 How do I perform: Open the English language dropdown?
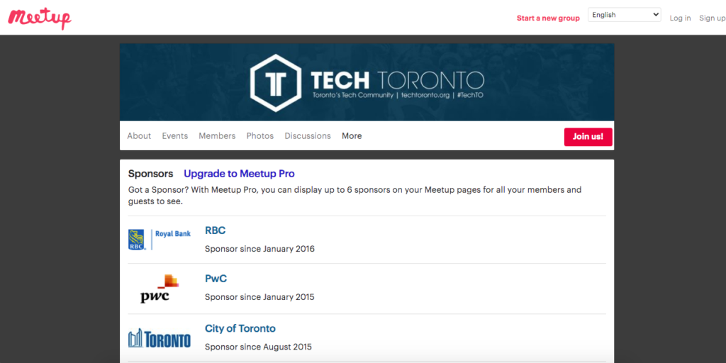(624, 15)
